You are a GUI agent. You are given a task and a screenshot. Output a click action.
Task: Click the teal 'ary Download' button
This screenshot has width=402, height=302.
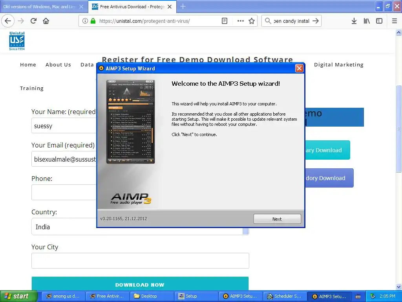[328, 150]
